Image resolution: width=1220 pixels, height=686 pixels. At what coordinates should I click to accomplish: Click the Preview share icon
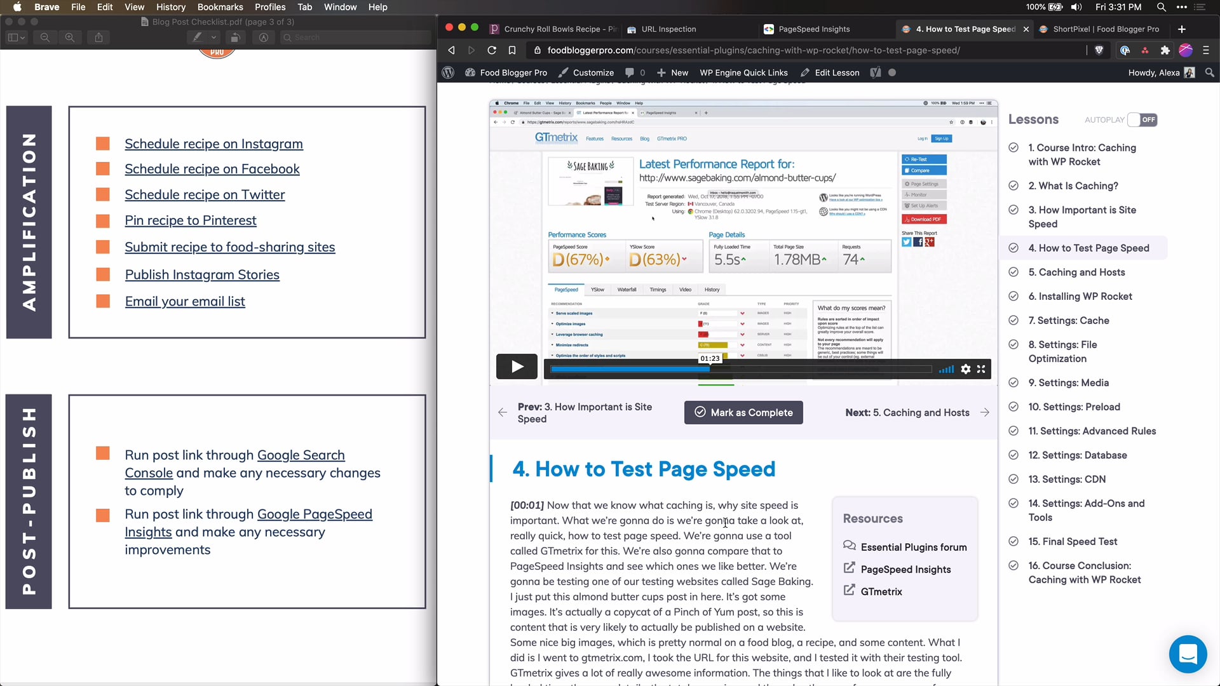(98, 38)
